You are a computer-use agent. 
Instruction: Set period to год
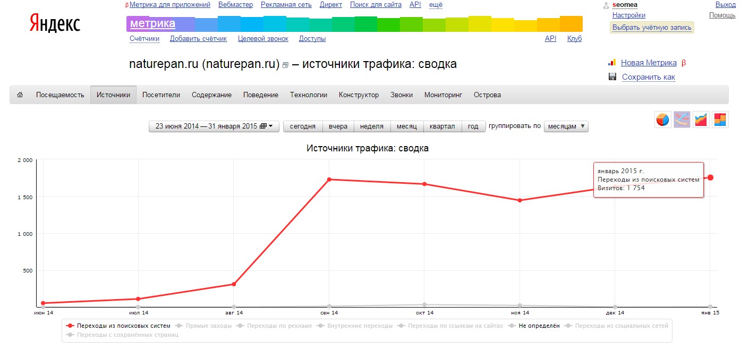[x=473, y=126]
